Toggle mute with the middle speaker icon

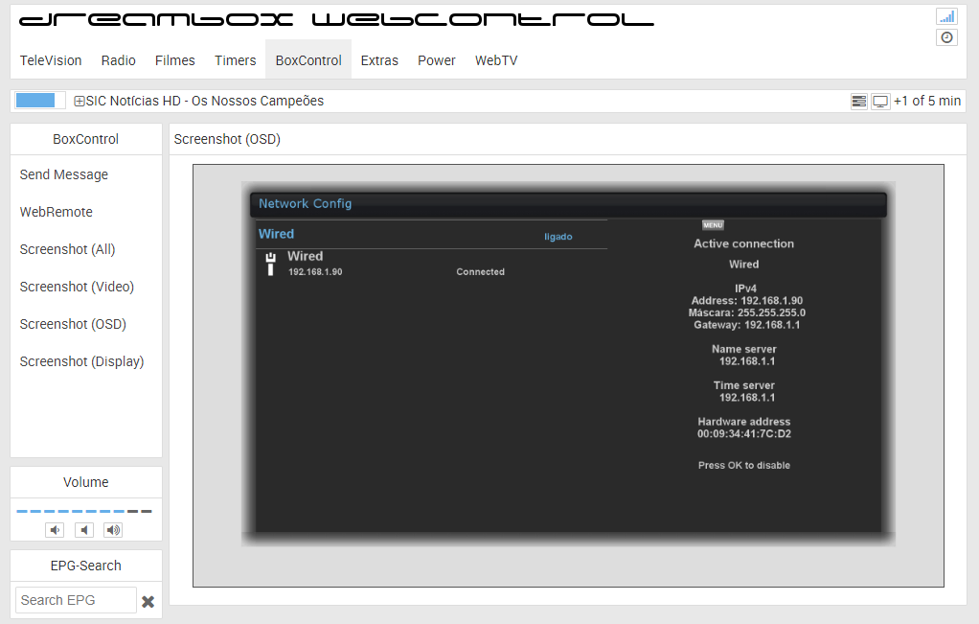click(x=85, y=530)
